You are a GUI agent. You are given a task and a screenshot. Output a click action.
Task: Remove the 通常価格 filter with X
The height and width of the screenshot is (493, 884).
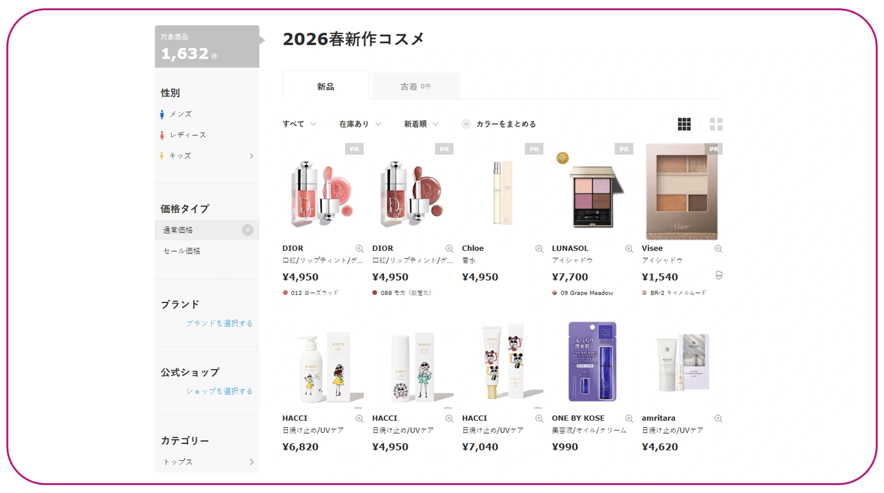coord(247,230)
